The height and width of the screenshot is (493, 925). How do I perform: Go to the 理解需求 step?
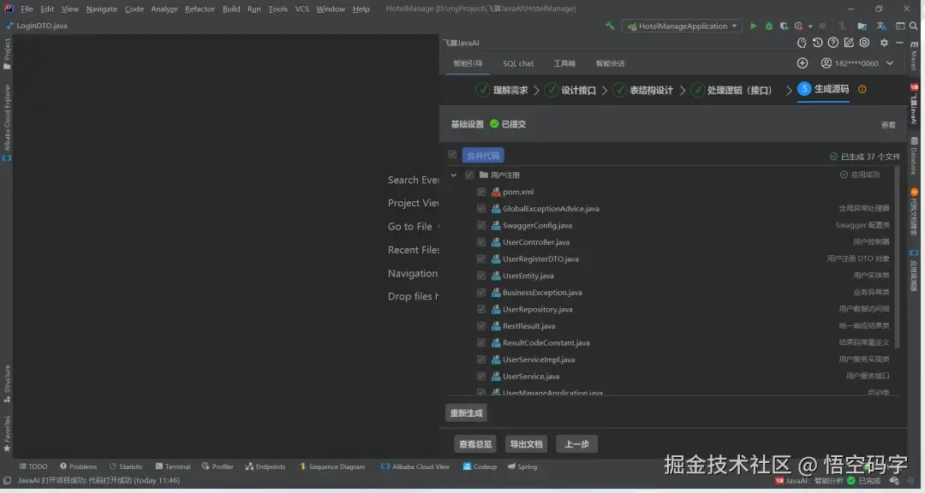click(x=503, y=90)
